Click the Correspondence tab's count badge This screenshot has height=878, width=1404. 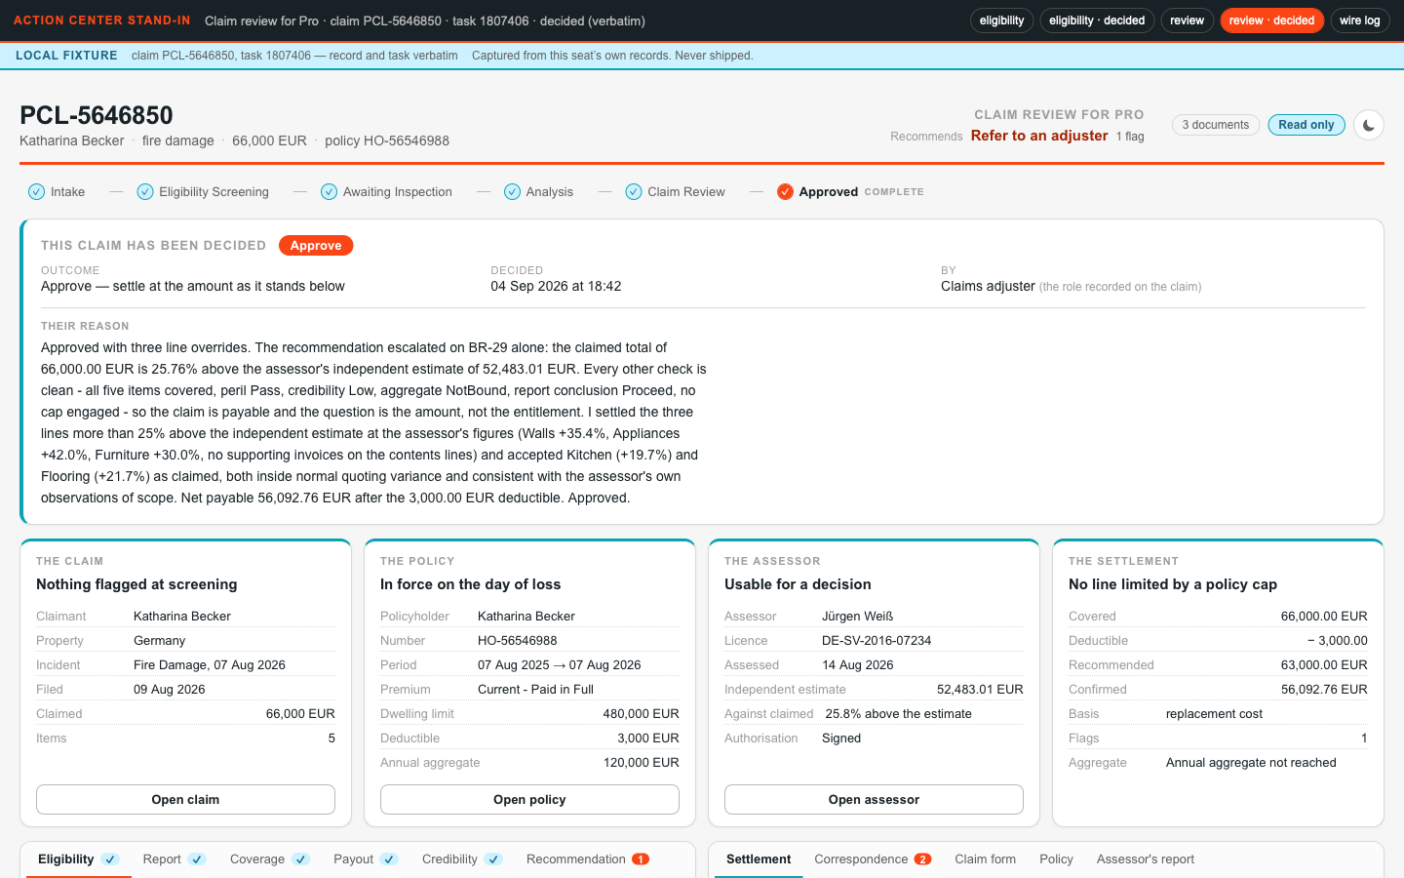pyautogui.click(x=922, y=859)
